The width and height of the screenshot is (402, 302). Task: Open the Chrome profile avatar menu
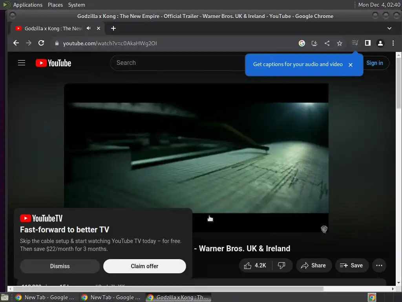[380, 43]
